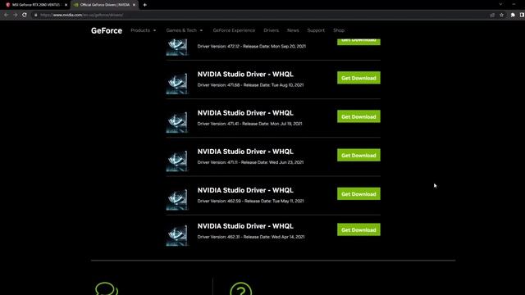This screenshot has height=295, width=525.
Task: Click the green chat bubble icon
Action: (x=107, y=289)
